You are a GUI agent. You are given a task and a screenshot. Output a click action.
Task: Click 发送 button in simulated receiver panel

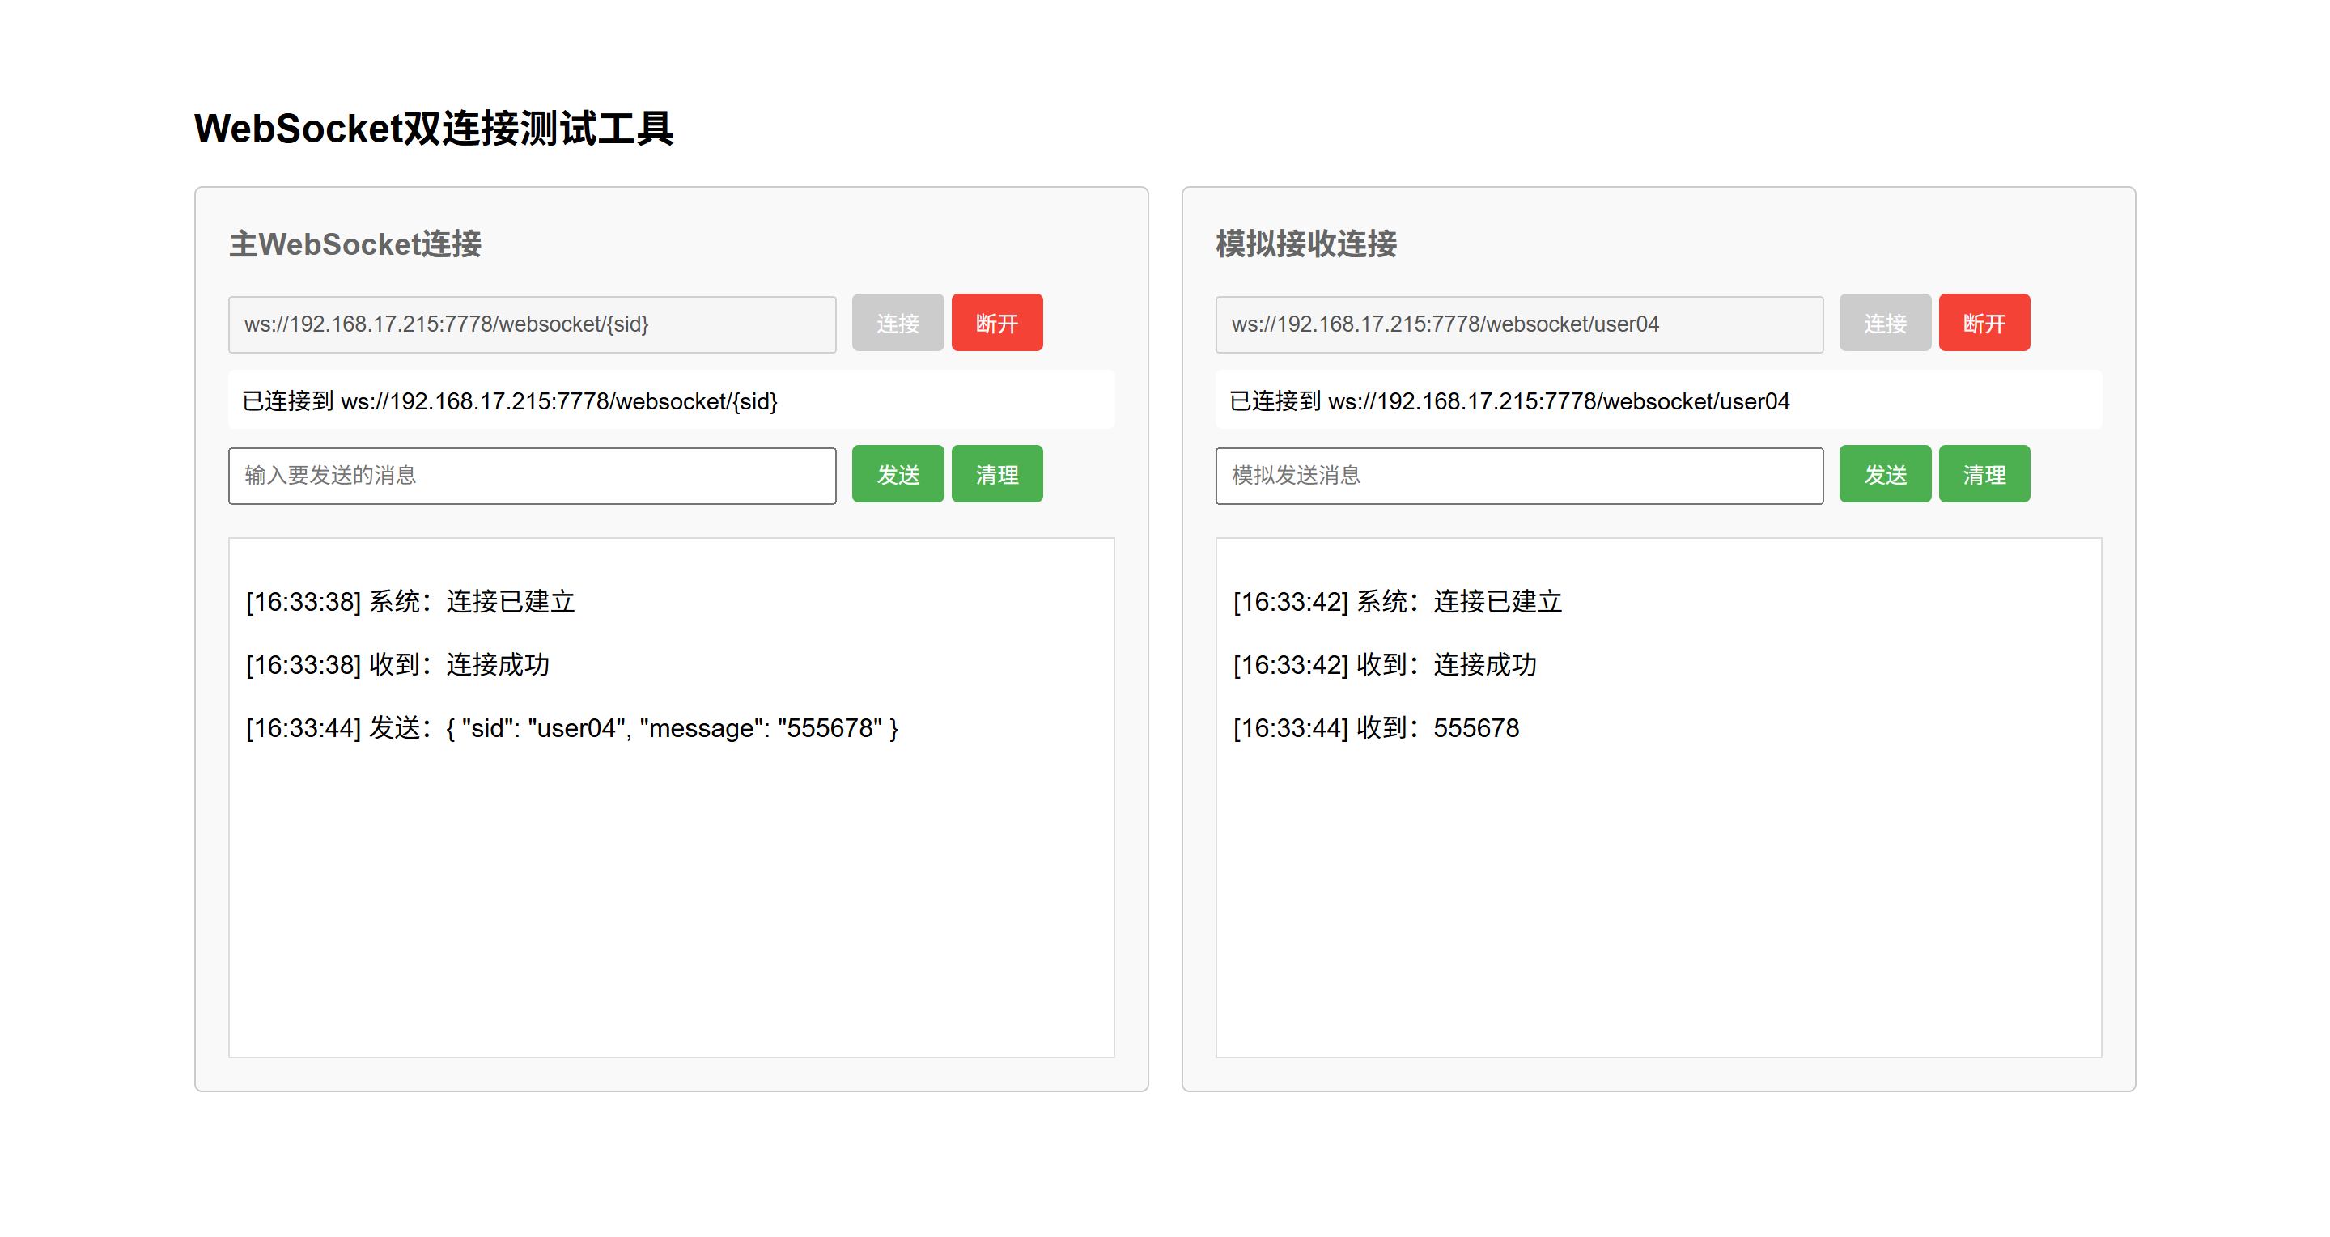click(1884, 474)
